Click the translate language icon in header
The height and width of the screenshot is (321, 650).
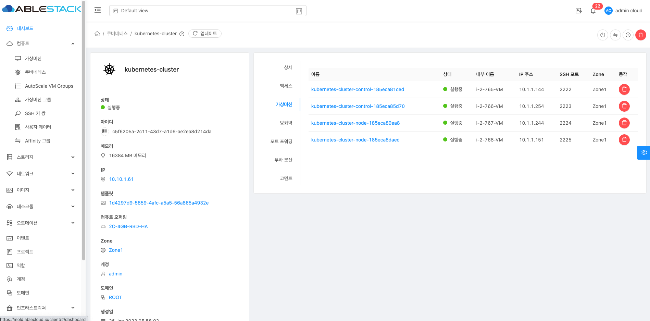pos(578,11)
